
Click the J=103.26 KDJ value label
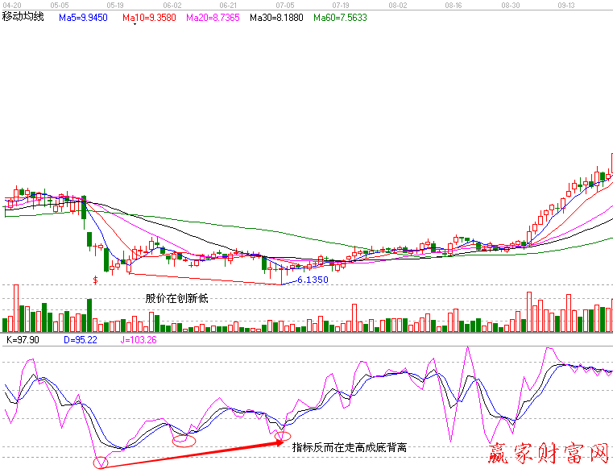tap(139, 341)
